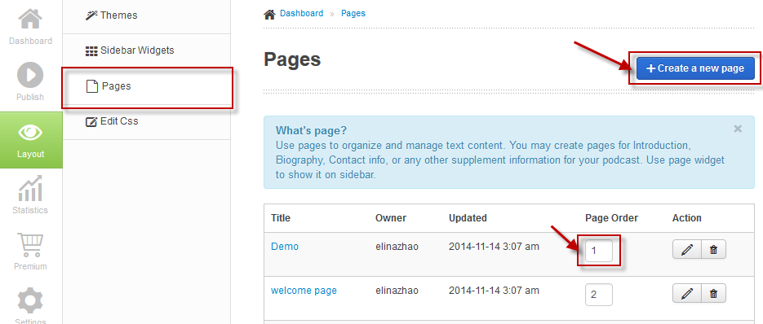The width and height of the screenshot is (763, 324).
Task: Delete the welcome page with trash icon
Action: (x=713, y=293)
